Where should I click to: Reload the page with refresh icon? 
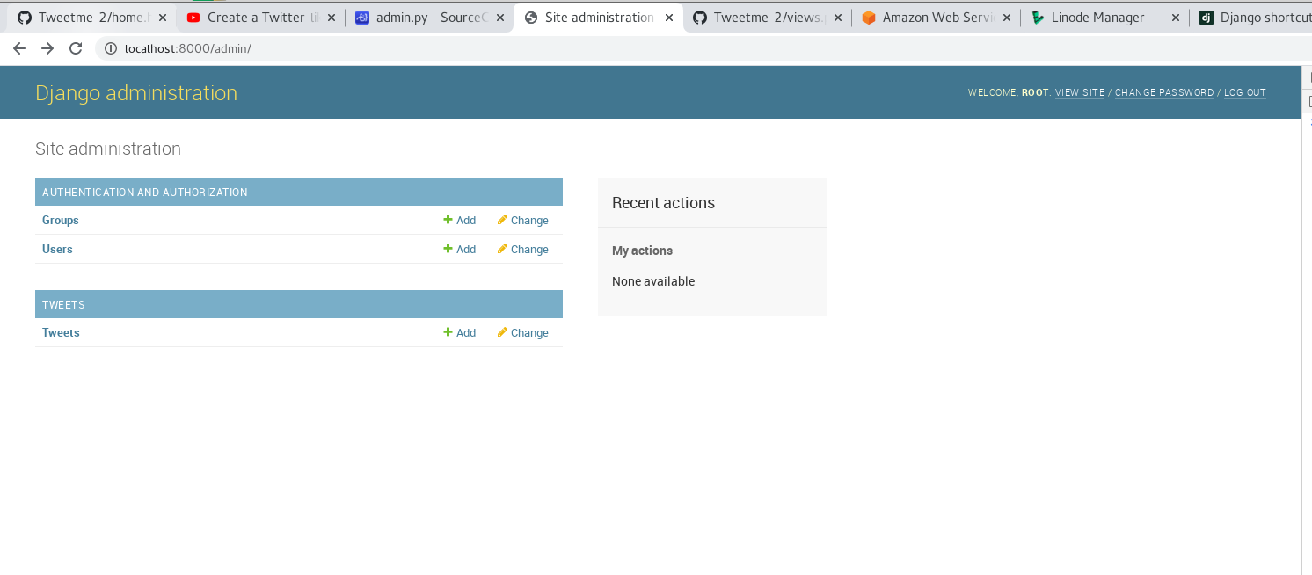coord(76,48)
